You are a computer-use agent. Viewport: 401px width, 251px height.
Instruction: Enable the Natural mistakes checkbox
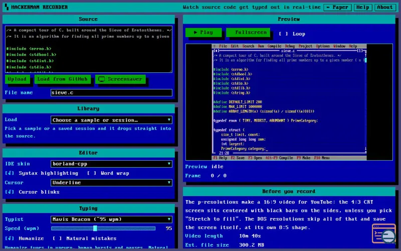[57, 238]
